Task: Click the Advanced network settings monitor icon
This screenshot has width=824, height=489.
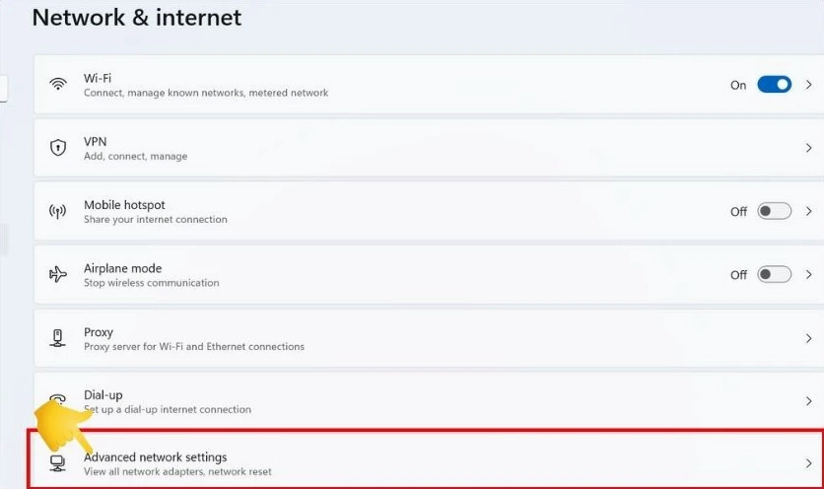Action: pyautogui.click(x=57, y=463)
